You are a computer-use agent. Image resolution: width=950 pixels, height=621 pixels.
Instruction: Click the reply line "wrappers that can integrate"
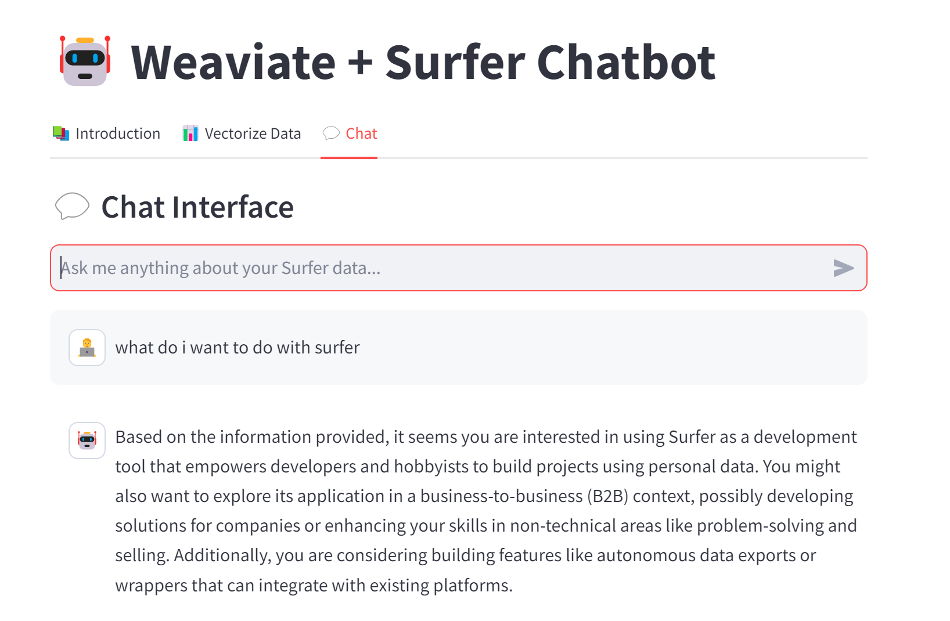pyautogui.click(x=314, y=585)
